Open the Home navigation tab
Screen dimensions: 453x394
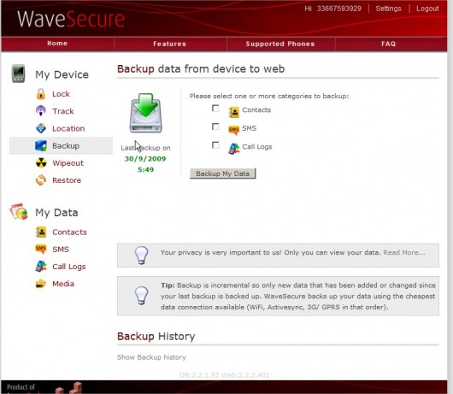point(57,44)
